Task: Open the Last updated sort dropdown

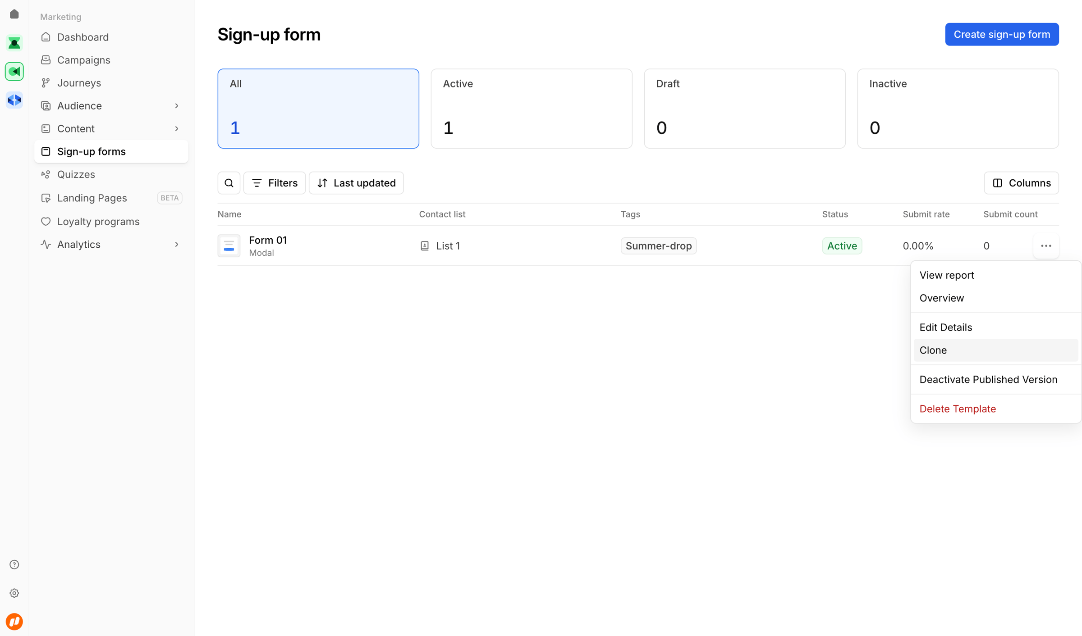Action: click(x=356, y=183)
